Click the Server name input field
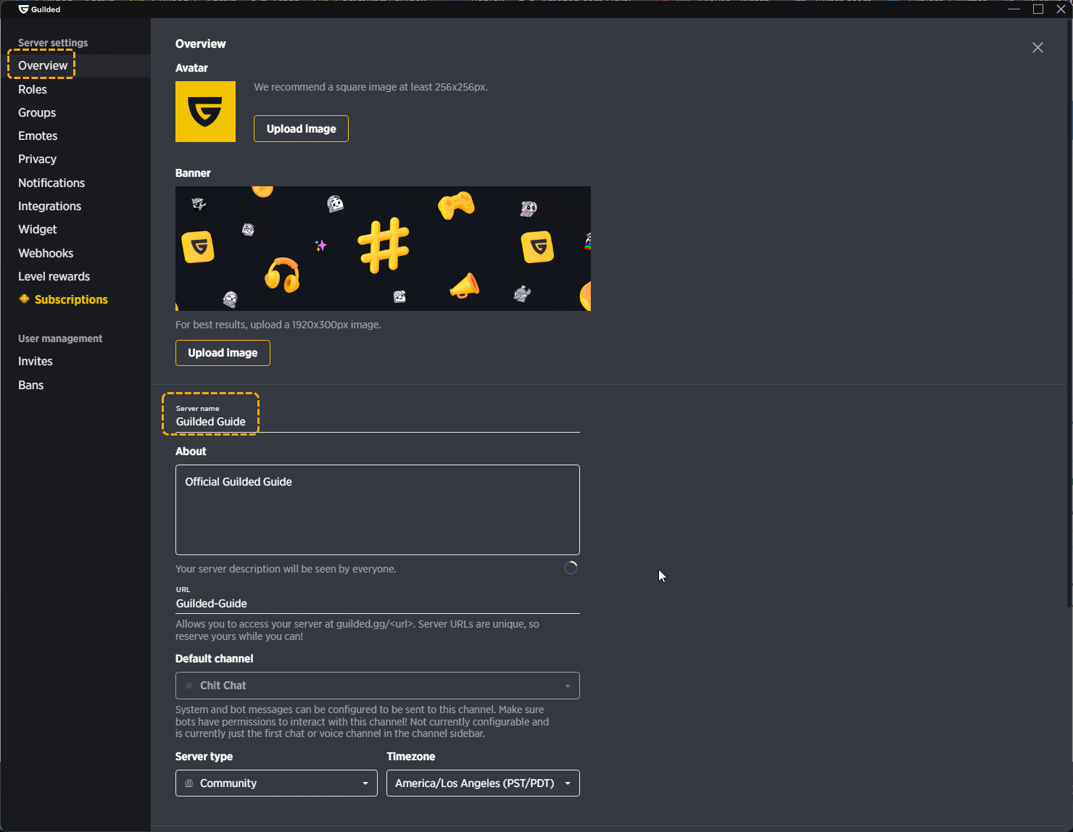The width and height of the screenshot is (1073, 832). coord(378,417)
